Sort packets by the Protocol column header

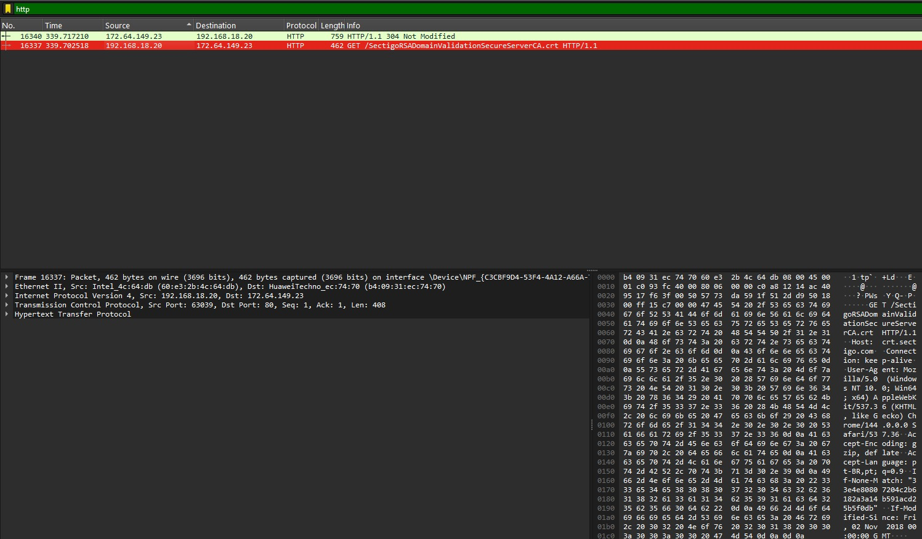click(x=301, y=25)
